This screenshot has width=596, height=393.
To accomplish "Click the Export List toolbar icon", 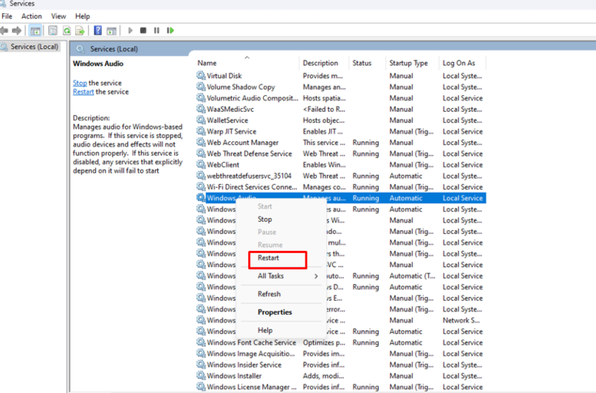I will point(80,31).
